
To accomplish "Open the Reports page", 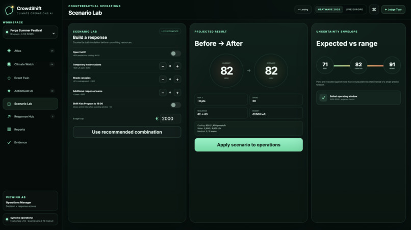I will [31, 130].
